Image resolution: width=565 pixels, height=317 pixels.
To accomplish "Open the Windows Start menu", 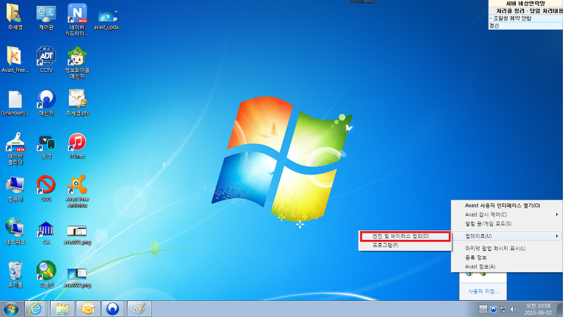I will [11, 309].
